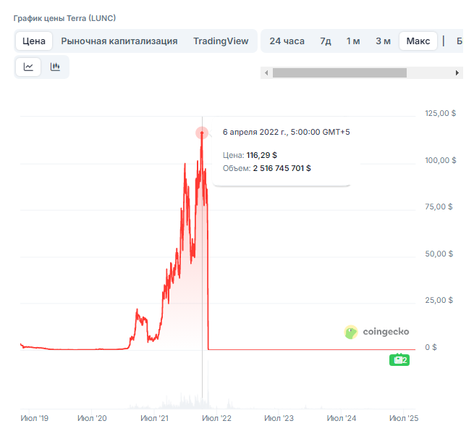Click the 25,00 $ axis label
474x434 pixels.
pos(439,300)
